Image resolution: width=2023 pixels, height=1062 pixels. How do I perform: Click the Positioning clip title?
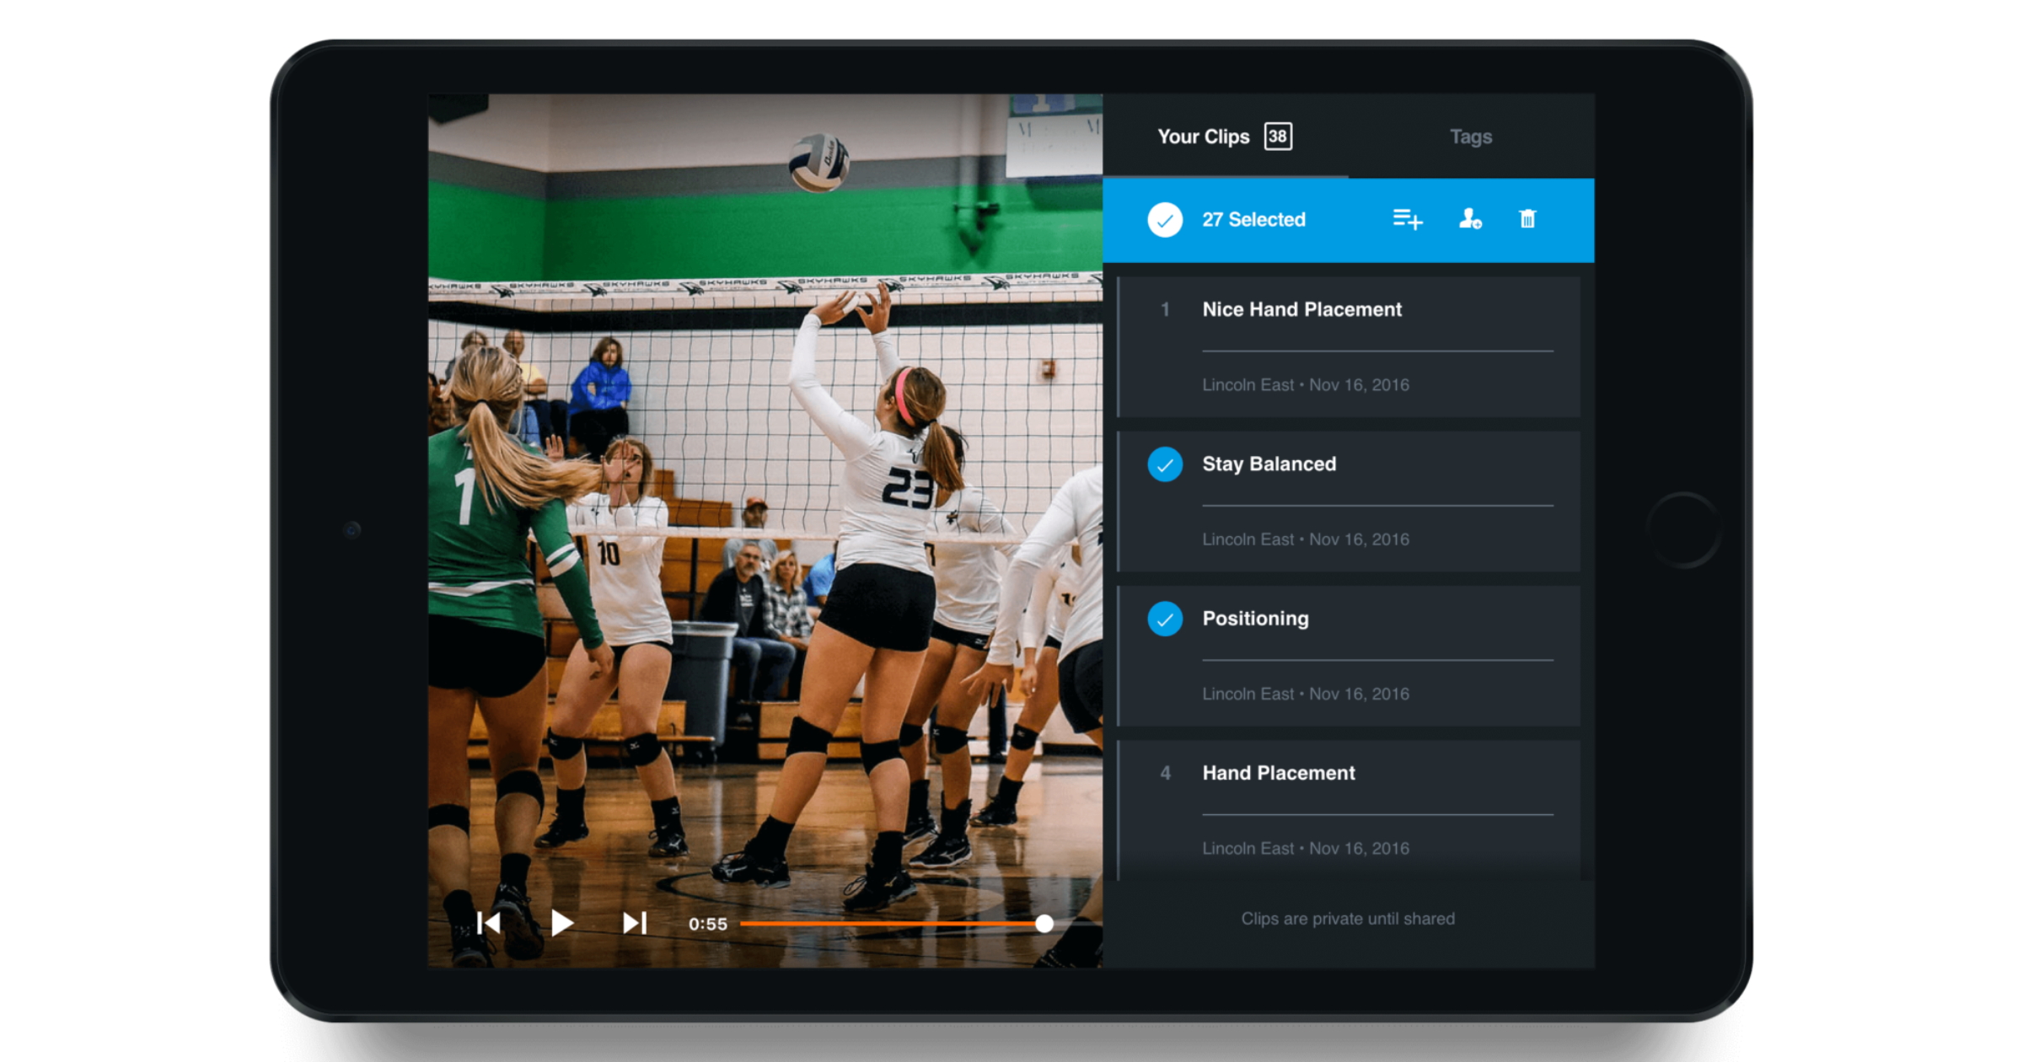pos(1255,619)
